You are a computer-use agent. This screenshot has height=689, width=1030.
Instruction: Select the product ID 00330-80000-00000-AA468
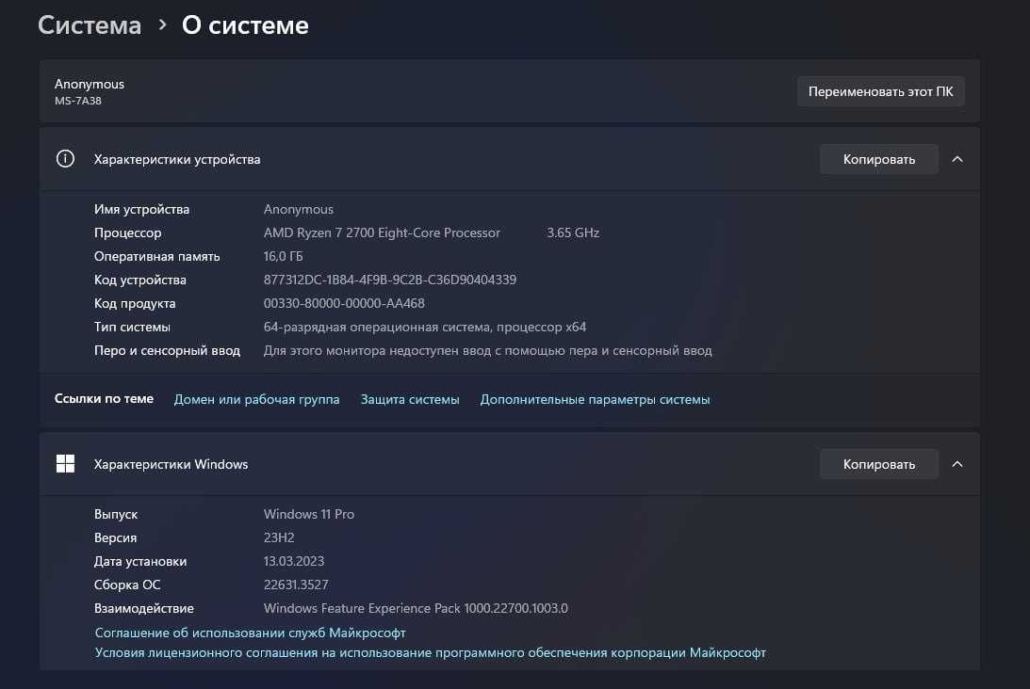point(344,303)
